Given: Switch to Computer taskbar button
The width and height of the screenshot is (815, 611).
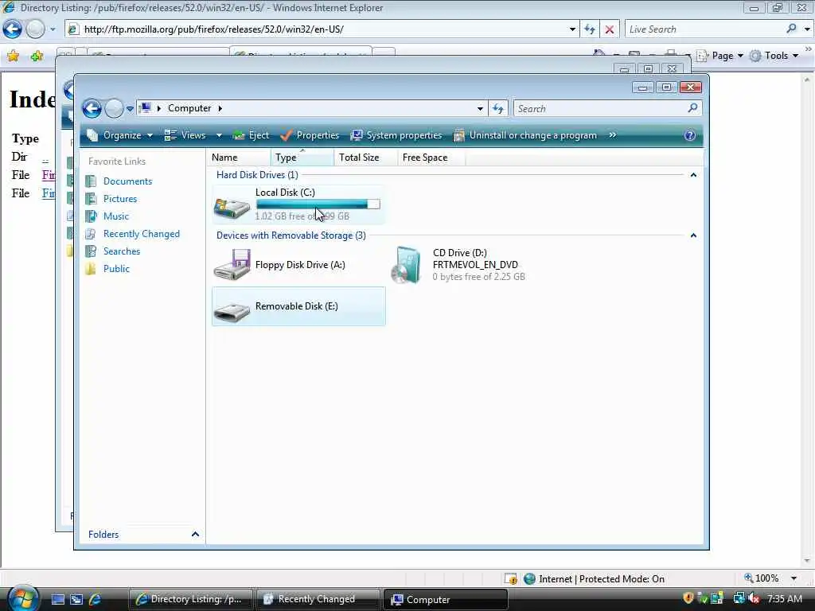Looking at the screenshot, I should pos(445,599).
